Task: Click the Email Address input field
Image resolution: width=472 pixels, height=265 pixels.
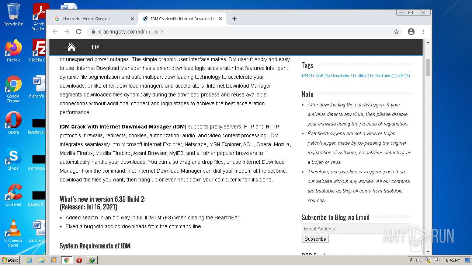Action: (x=356, y=229)
